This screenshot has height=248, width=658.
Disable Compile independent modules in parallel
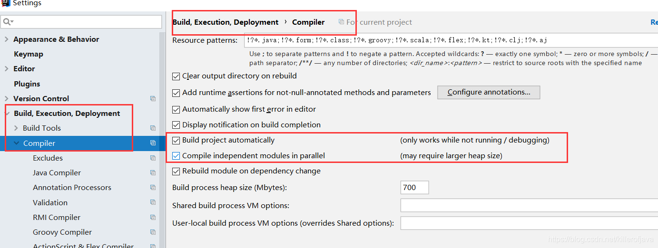tap(177, 156)
